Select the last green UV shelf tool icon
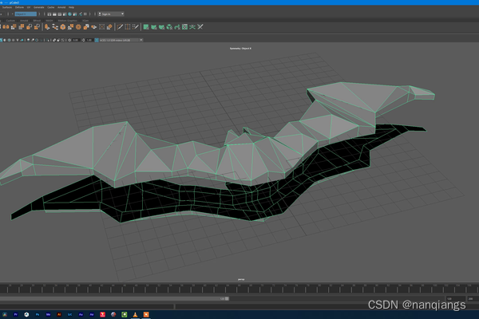 click(200, 27)
